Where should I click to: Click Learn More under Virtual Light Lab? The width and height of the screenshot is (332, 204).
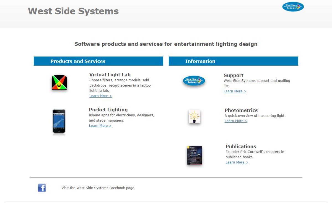(x=100, y=96)
